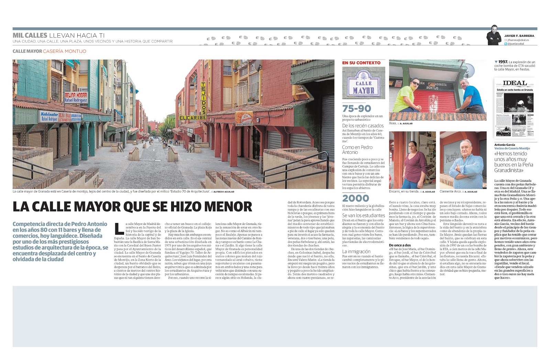The width and height of the screenshot is (550, 361).
Task: Click the subheading 'De los recién casados'
Action: [363, 126]
